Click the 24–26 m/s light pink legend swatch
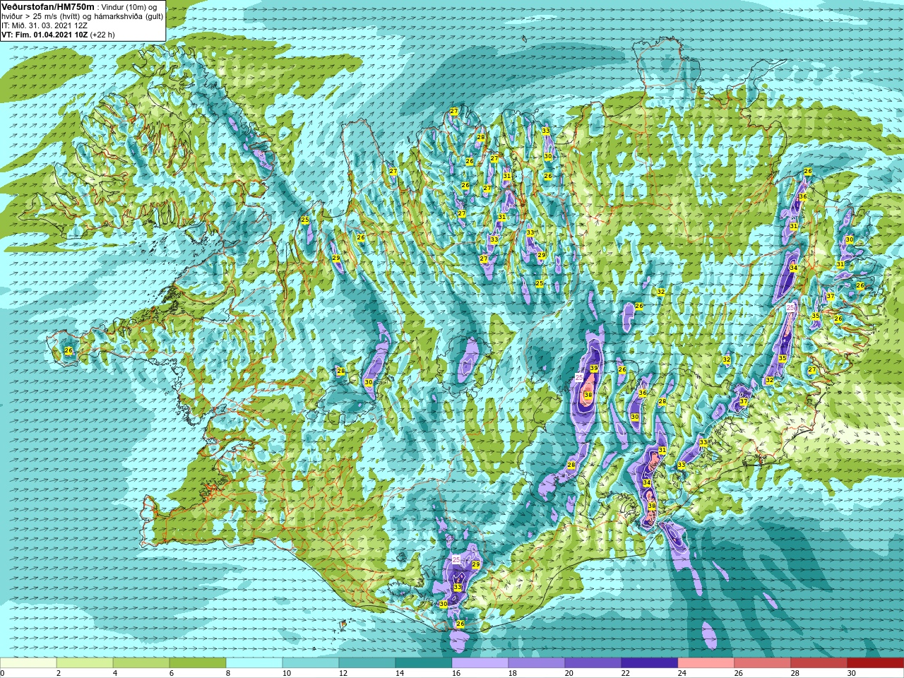Viewport: 904px width, 678px height. pos(706,663)
